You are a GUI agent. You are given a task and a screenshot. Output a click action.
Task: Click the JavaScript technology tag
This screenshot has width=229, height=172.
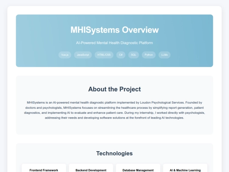pos(83,55)
